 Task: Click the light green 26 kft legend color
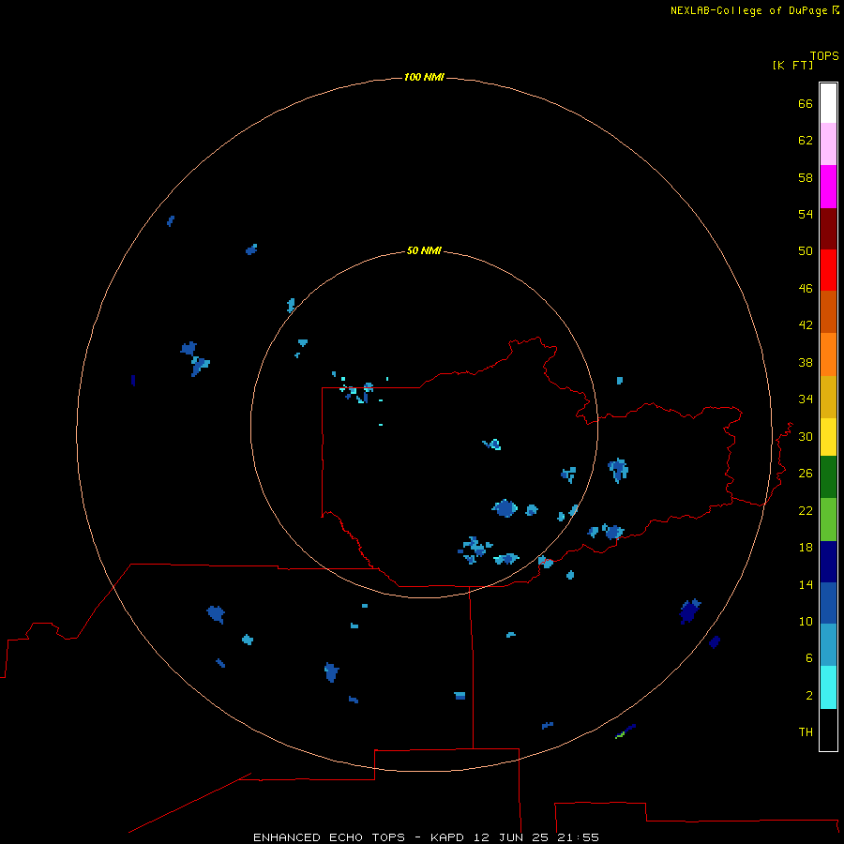pyautogui.click(x=828, y=520)
